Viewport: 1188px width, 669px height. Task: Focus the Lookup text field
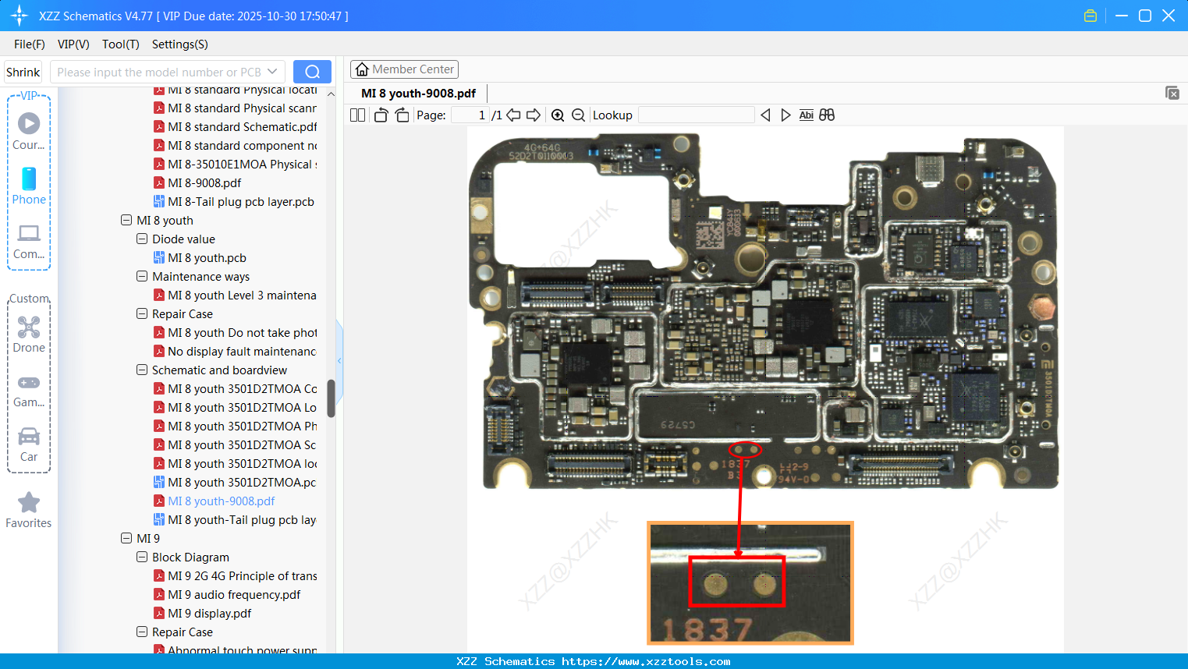click(x=697, y=115)
